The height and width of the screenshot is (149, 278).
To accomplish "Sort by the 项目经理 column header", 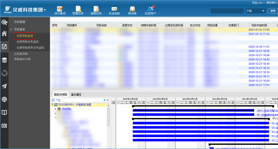I will coord(212,25).
